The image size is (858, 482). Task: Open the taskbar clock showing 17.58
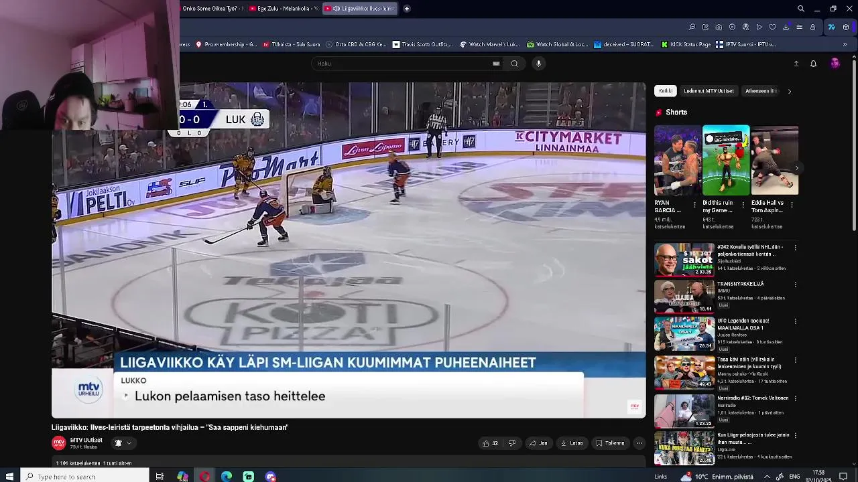pyautogui.click(x=818, y=477)
